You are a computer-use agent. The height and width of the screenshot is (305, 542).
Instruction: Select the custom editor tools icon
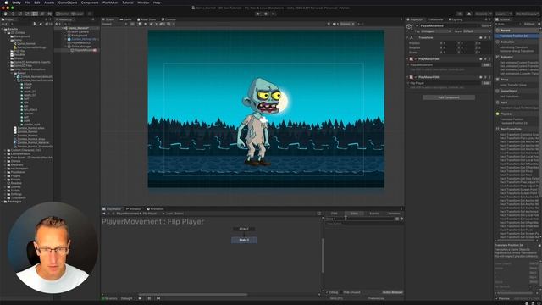(49, 14)
